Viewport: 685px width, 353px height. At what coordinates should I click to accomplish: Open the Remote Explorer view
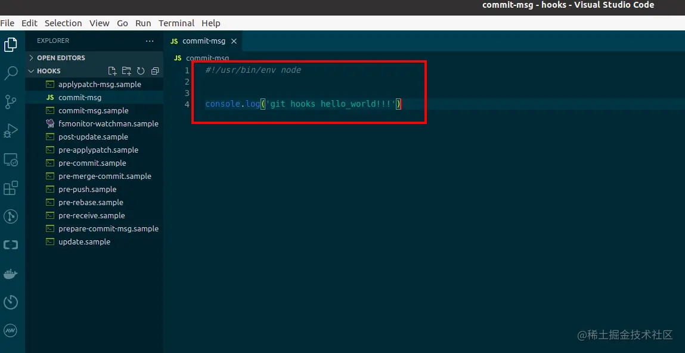[11, 160]
